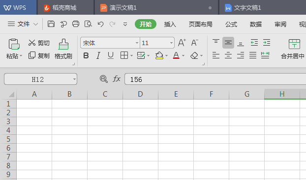Viewport: 306px width, 180px height.
Task: Apply yellow fill color bucket
Action: [x=159, y=55]
